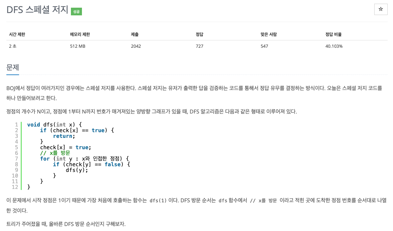This screenshot has height=231, width=393.
Task: Click the star favorite icon
Action: click(x=381, y=9)
